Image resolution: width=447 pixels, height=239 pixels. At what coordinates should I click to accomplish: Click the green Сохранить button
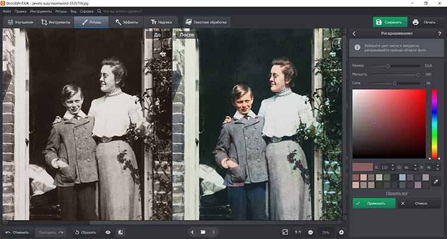point(390,22)
